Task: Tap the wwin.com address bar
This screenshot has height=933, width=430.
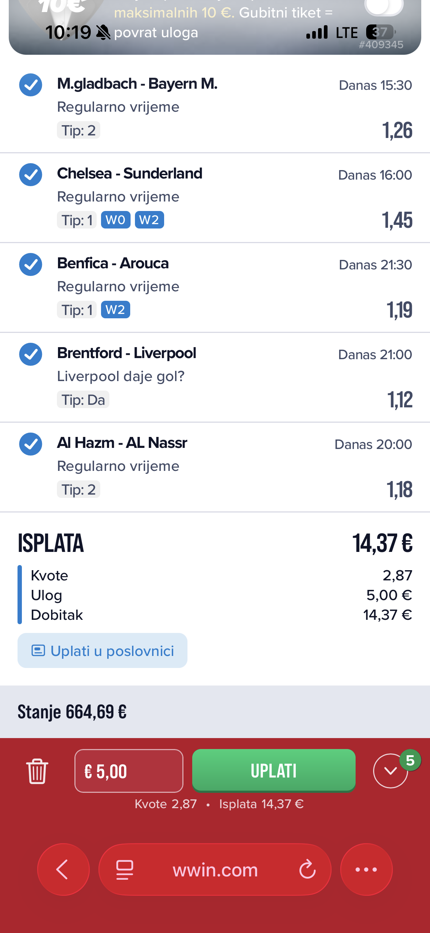Action: (x=215, y=869)
